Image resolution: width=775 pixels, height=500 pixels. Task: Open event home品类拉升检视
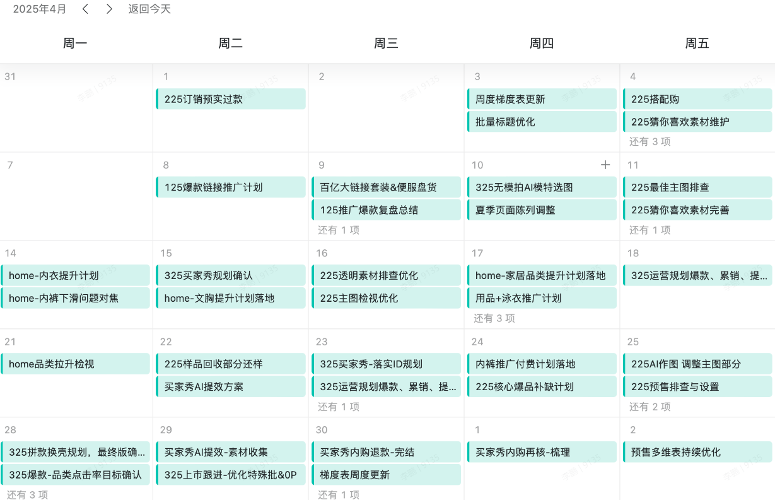[x=75, y=364]
